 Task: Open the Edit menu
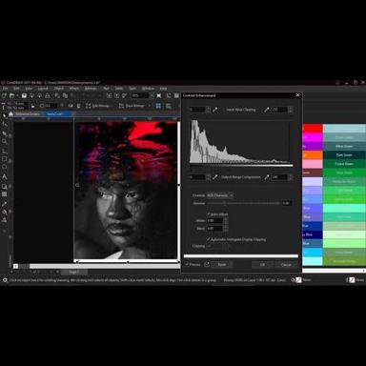tap(16, 89)
